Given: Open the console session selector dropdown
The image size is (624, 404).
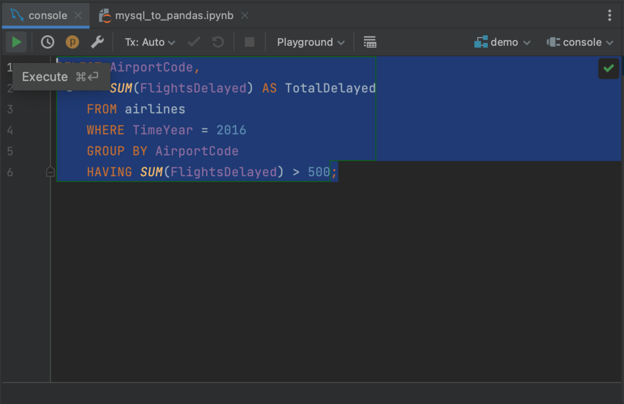Looking at the screenshot, I should click(580, 42).
